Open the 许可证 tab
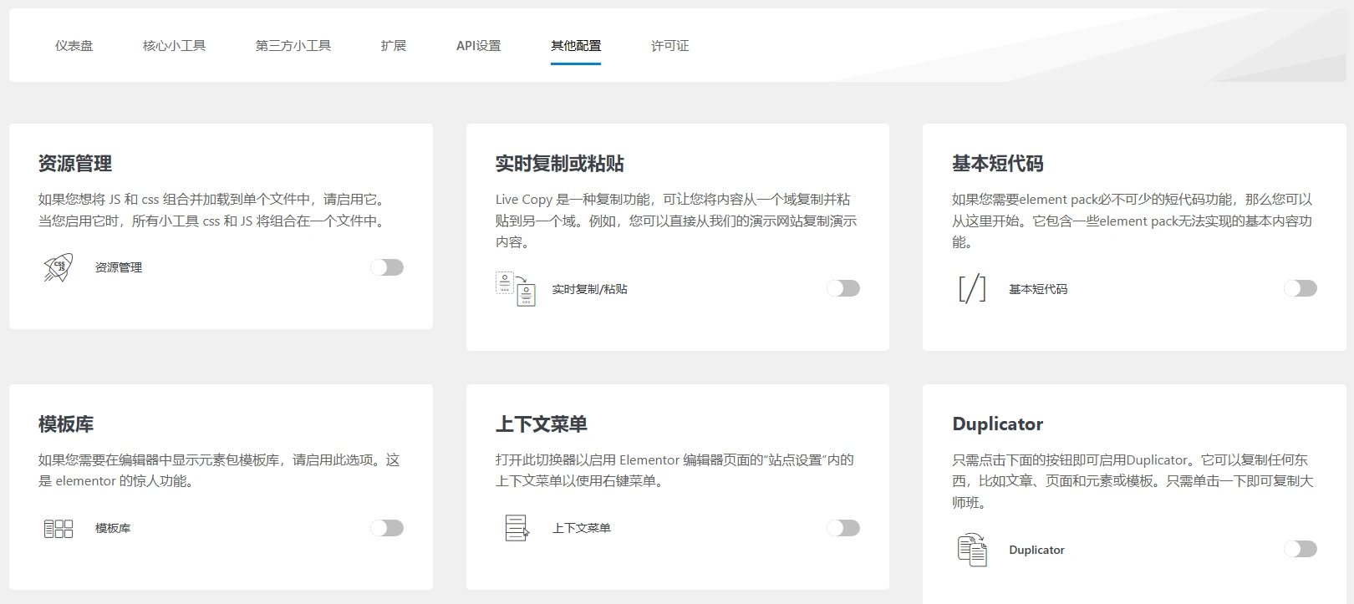 coord(670,46)
